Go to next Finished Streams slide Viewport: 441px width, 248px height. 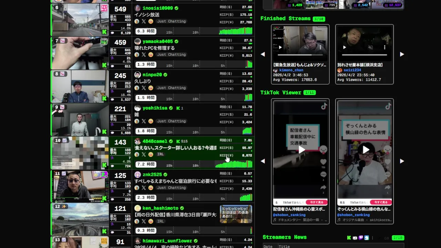coord(402,54)
